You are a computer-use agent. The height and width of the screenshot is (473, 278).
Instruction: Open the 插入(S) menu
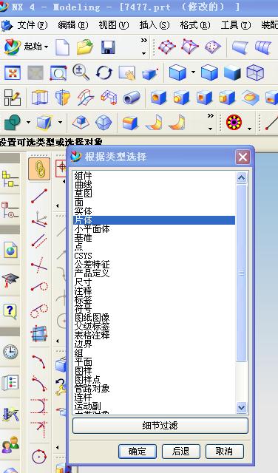point(155,25)
